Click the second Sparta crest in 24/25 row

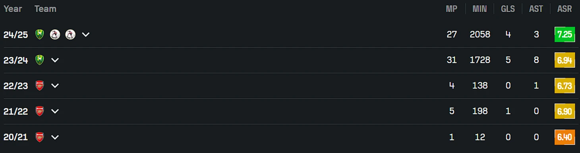70,34
